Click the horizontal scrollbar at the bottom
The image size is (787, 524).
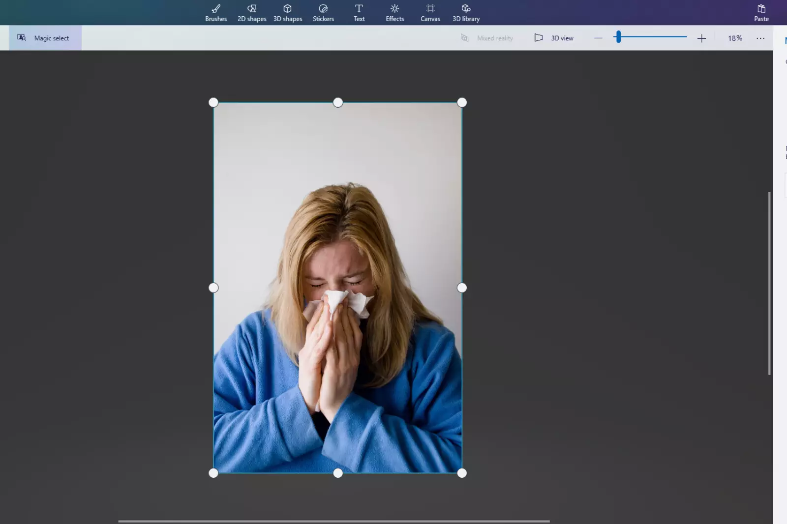click(334, 521)
